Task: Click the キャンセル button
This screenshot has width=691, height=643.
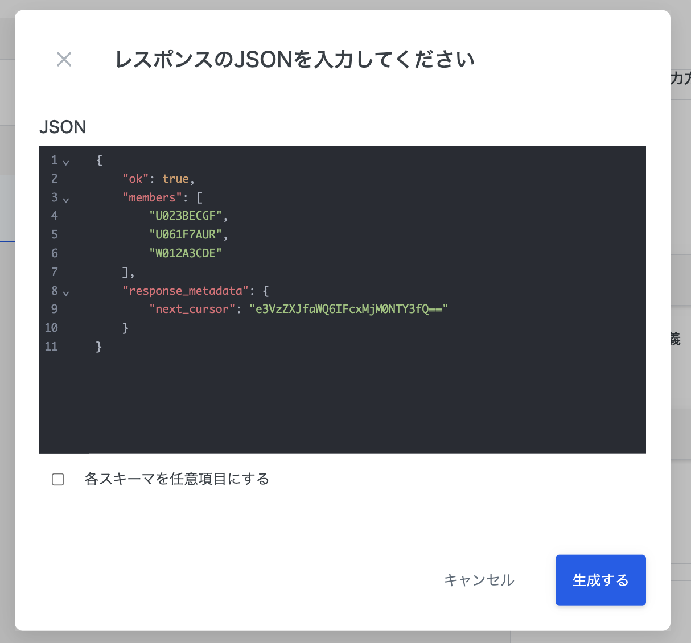Action: [x=479, y=580]
